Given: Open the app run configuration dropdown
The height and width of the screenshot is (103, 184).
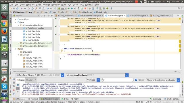Looking at the screenshot, I should click(x=62, y=9).
